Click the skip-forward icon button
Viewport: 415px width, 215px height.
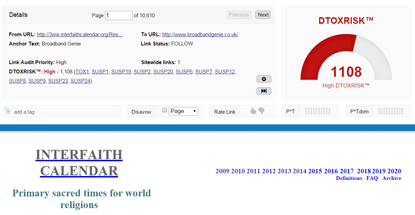pos(264,91)
